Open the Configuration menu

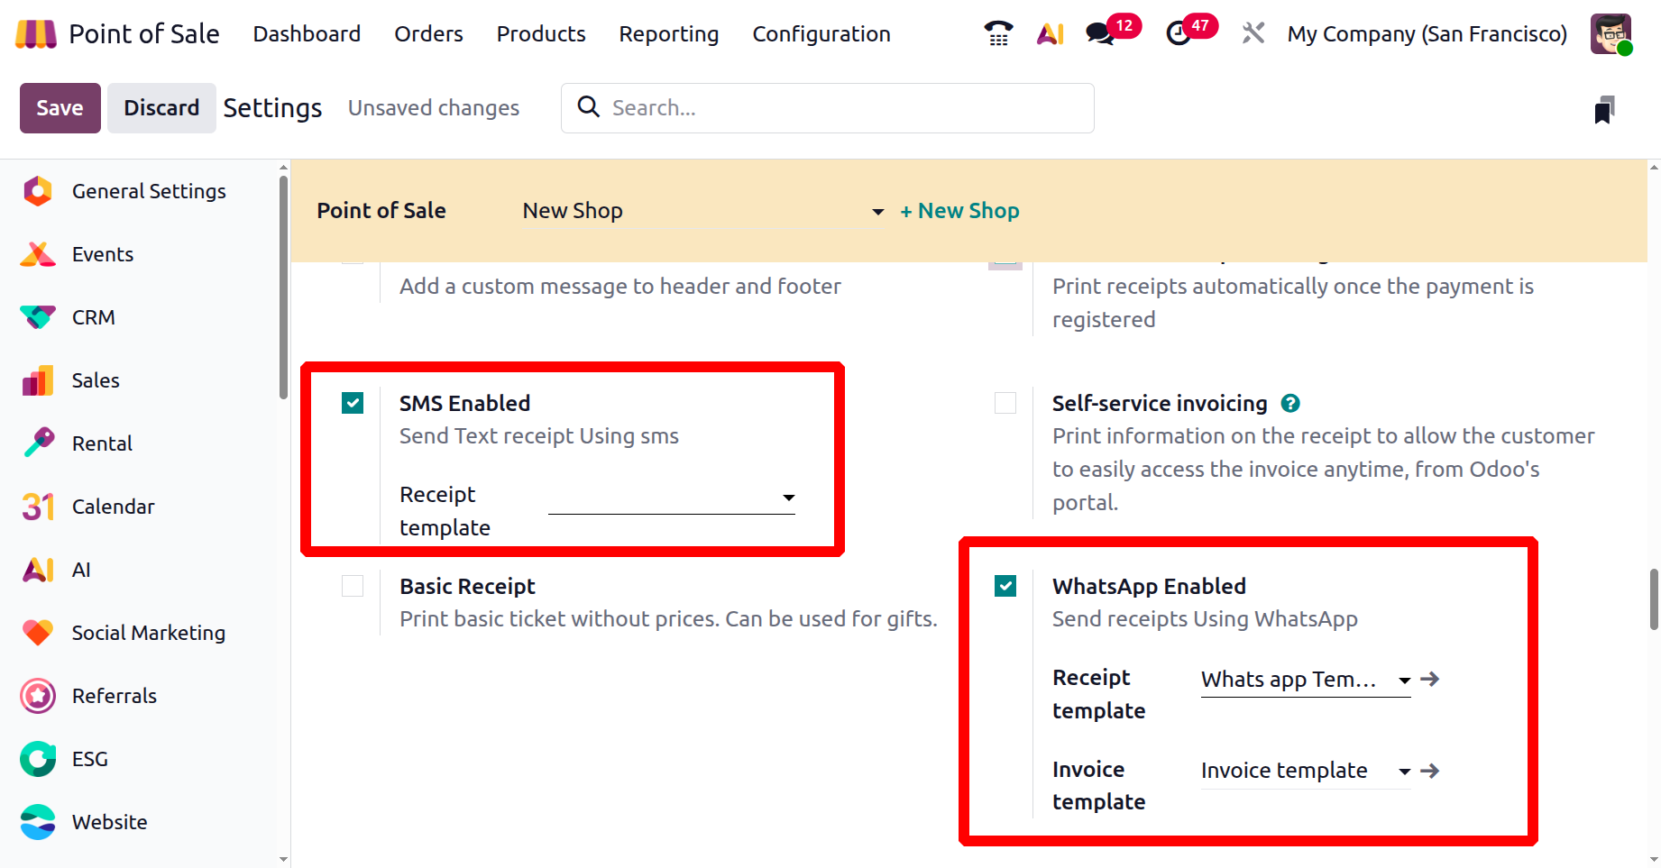pos(821,34)
